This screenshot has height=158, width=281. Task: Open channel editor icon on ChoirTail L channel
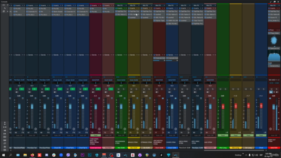(74, 129)
